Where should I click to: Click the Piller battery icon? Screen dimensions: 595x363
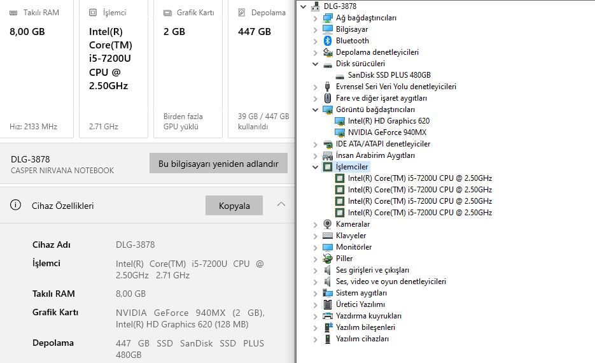[328, 259]
